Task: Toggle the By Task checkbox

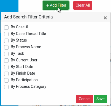Action: (6, 54)
